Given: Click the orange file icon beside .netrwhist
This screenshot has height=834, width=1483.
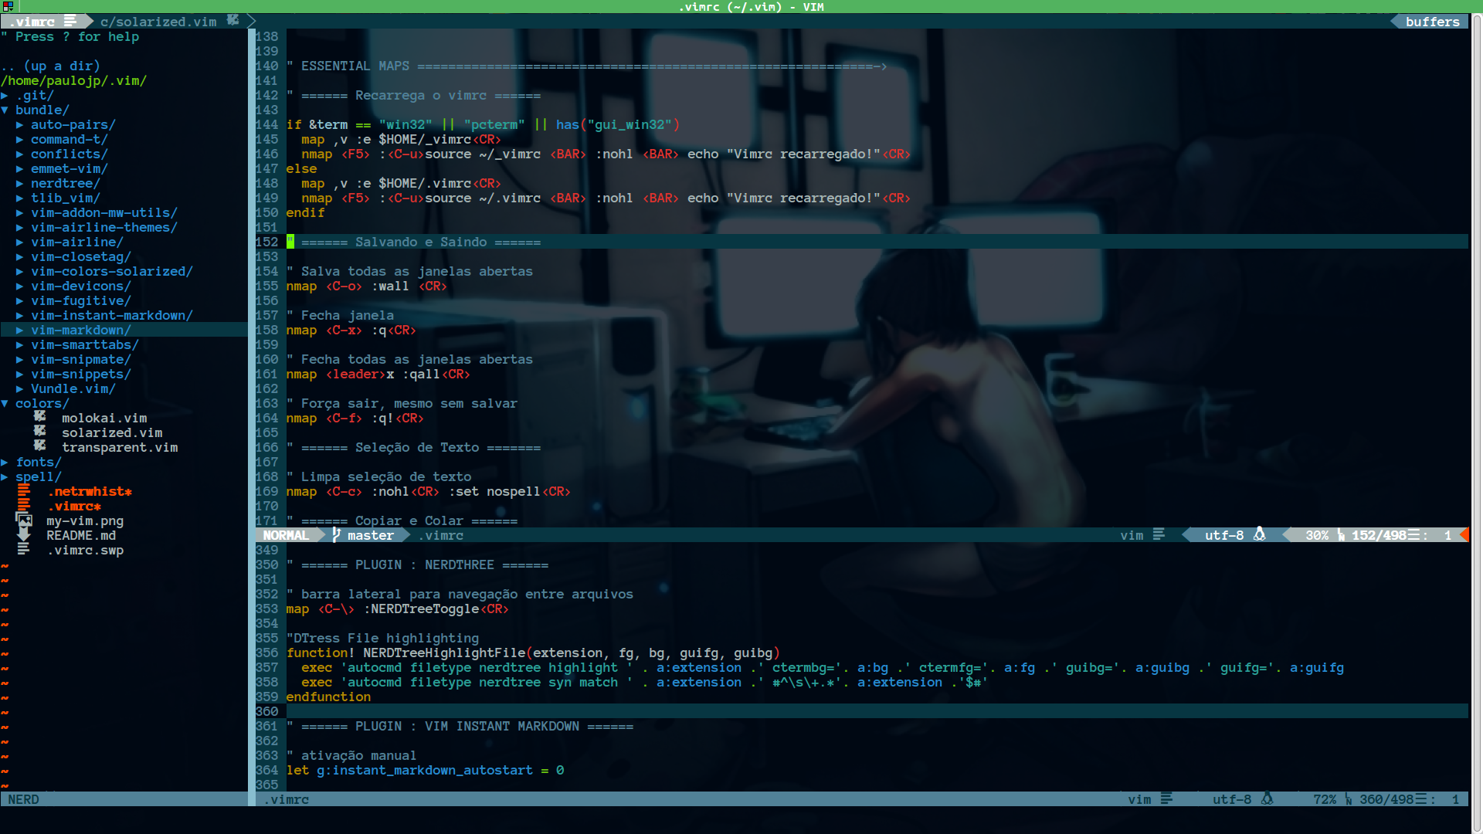Looking at the screenshot, I should (24, 490).
